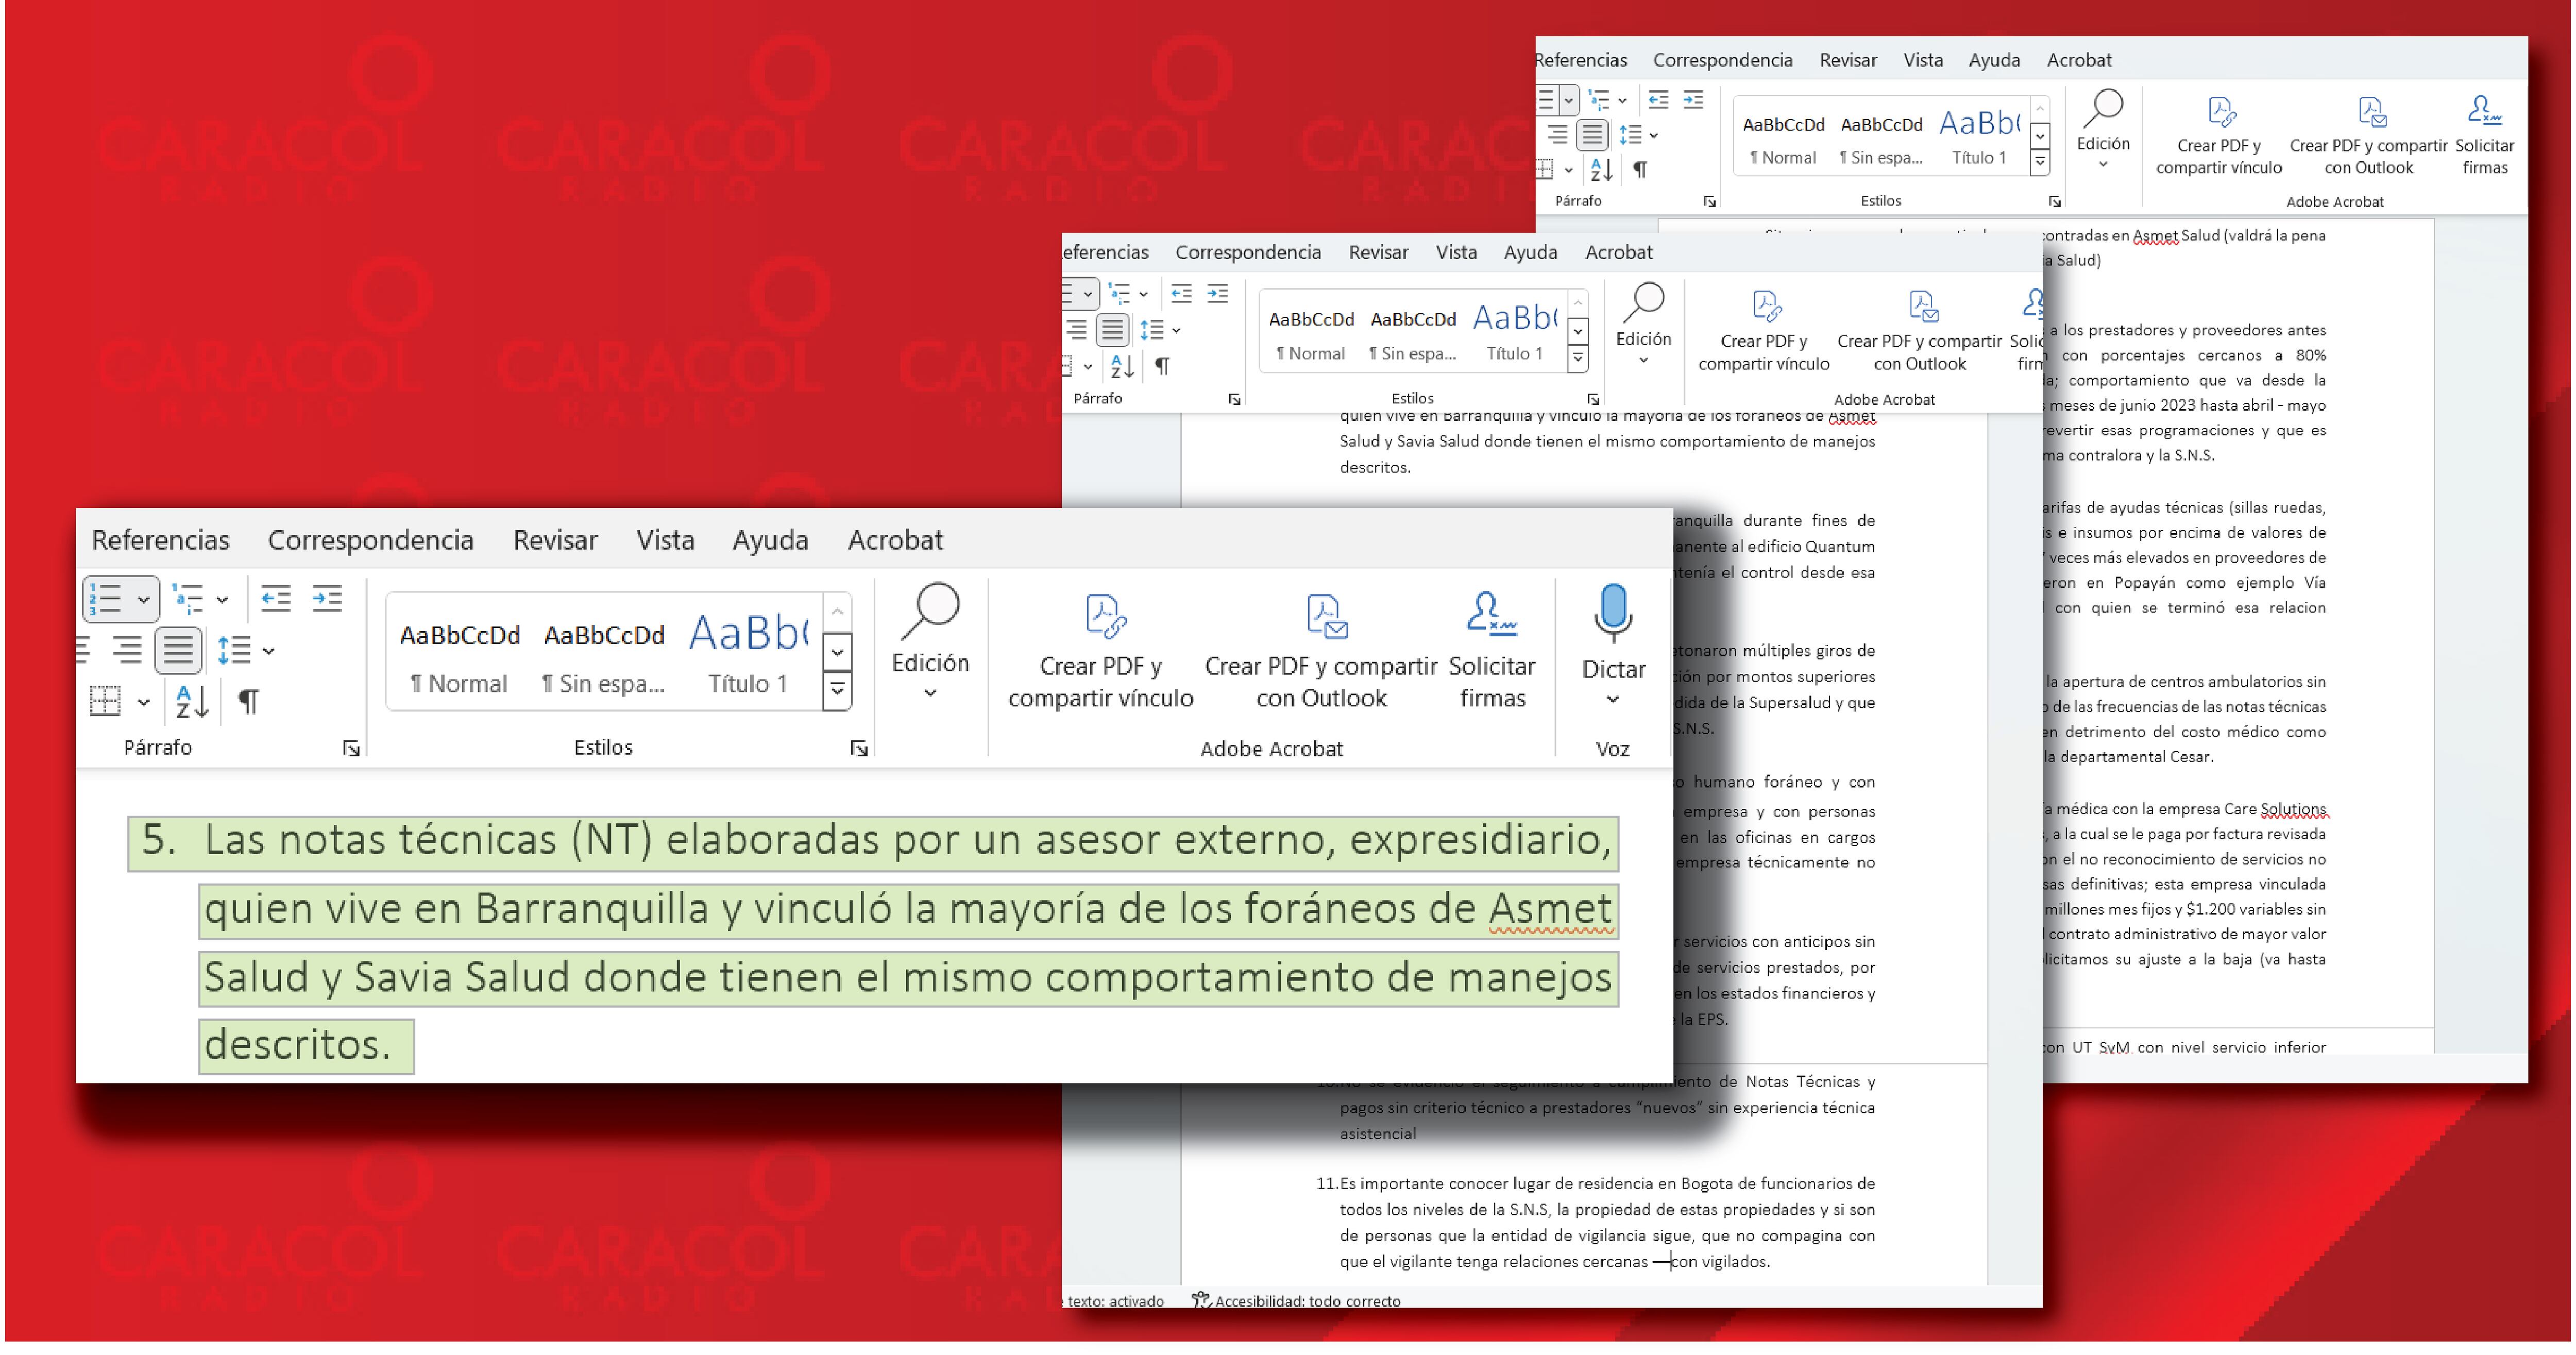Open the borders dropdown arrow
This screenshot has height=1355, width=2576.
pyautogui.click(x=144, y=702)
